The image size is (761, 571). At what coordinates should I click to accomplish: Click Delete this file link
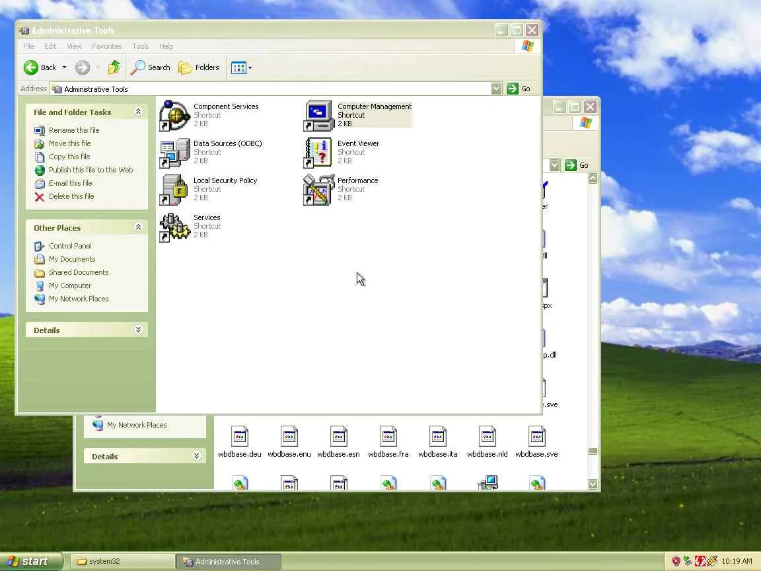click(71, 196)
